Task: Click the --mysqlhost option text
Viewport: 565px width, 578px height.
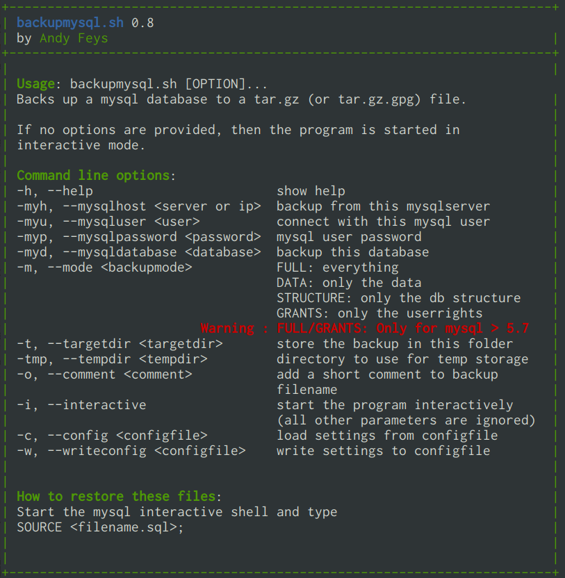Action: [139, 206]
